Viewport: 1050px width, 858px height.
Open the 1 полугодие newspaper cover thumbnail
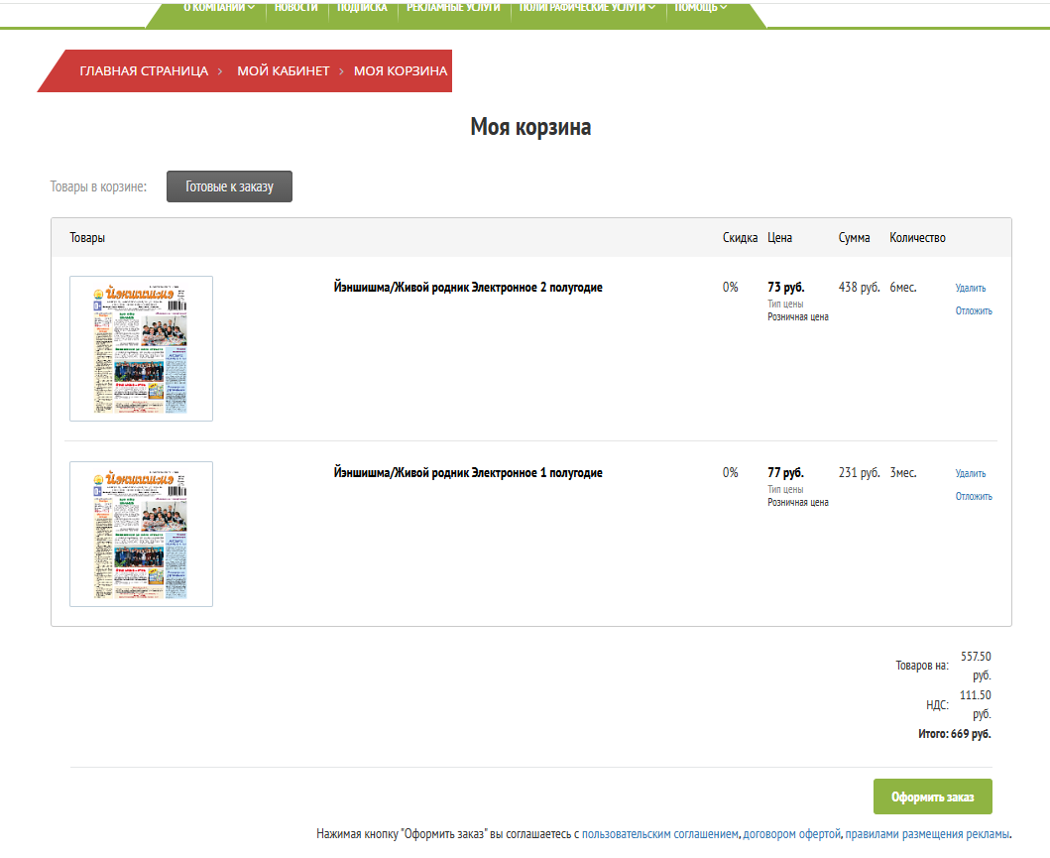141,534
